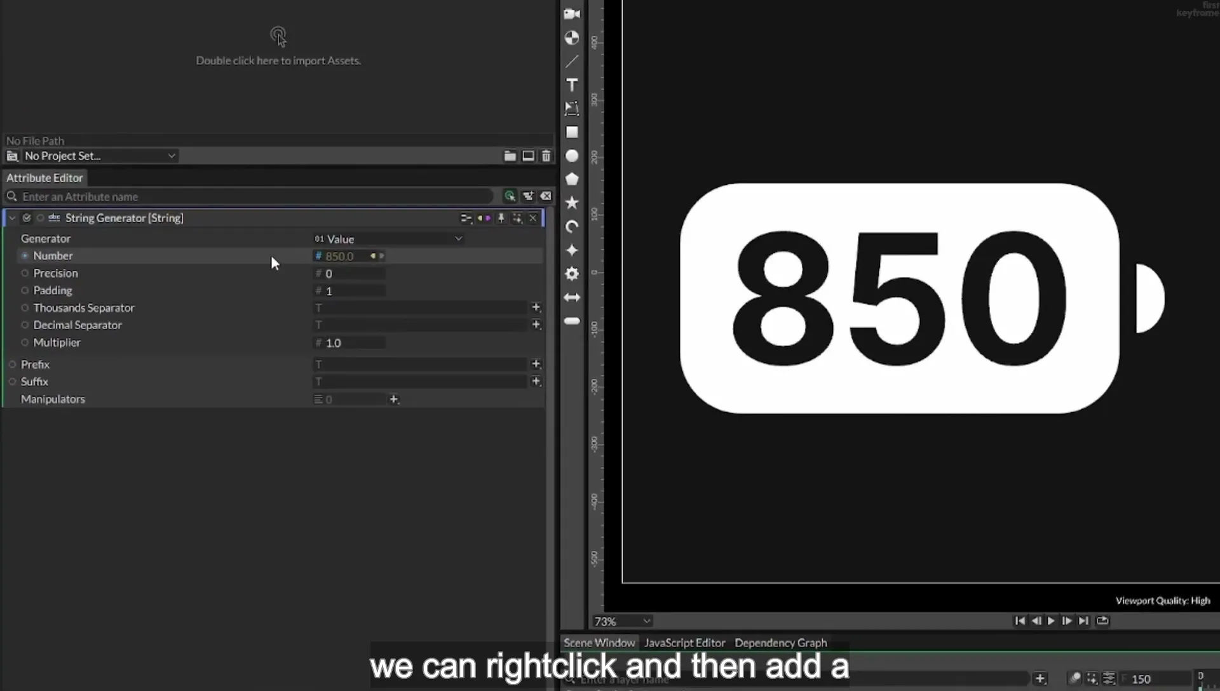Select the Ellipse shape tool
The width and height of the screenshot is (1220, 691).
click(572, 156)
